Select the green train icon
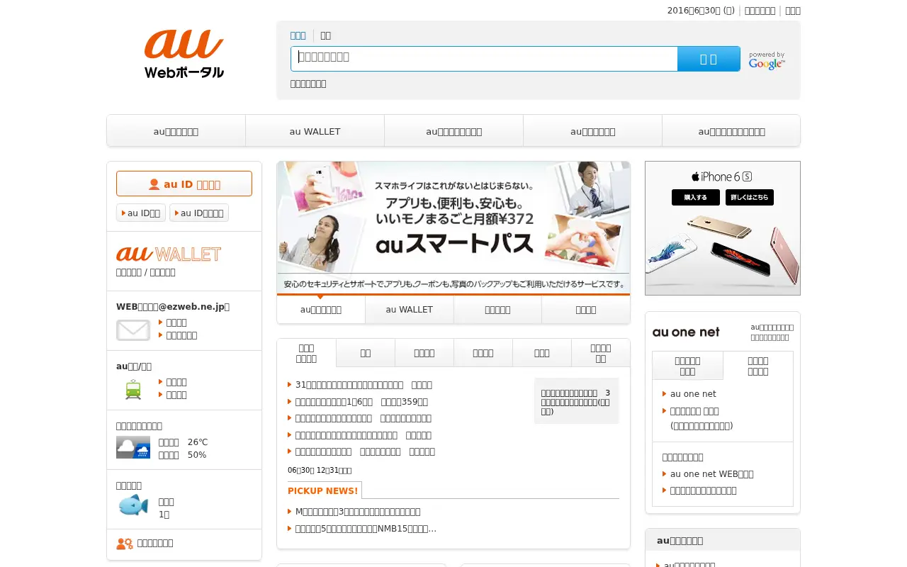This screenshot has height=567, width=907. point(133,389)
